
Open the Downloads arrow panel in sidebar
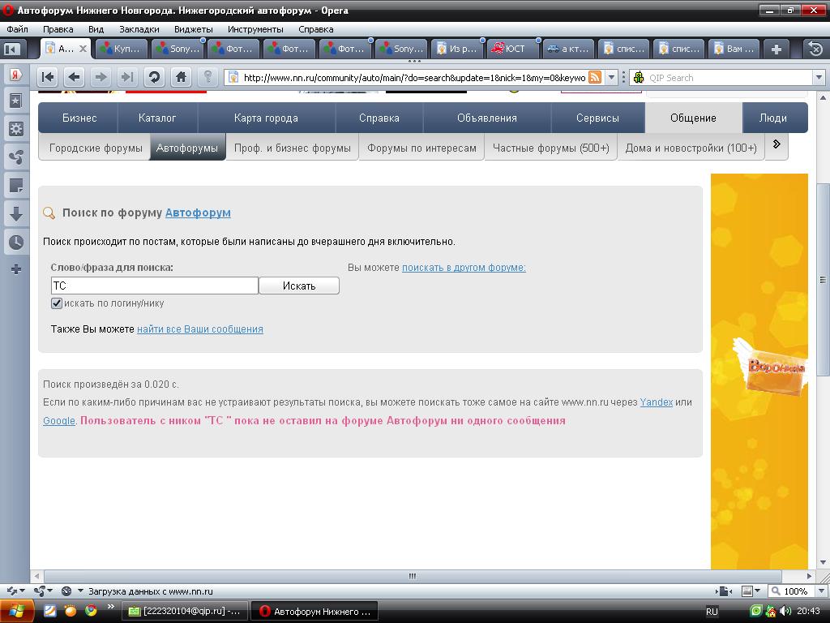(16, 214)
